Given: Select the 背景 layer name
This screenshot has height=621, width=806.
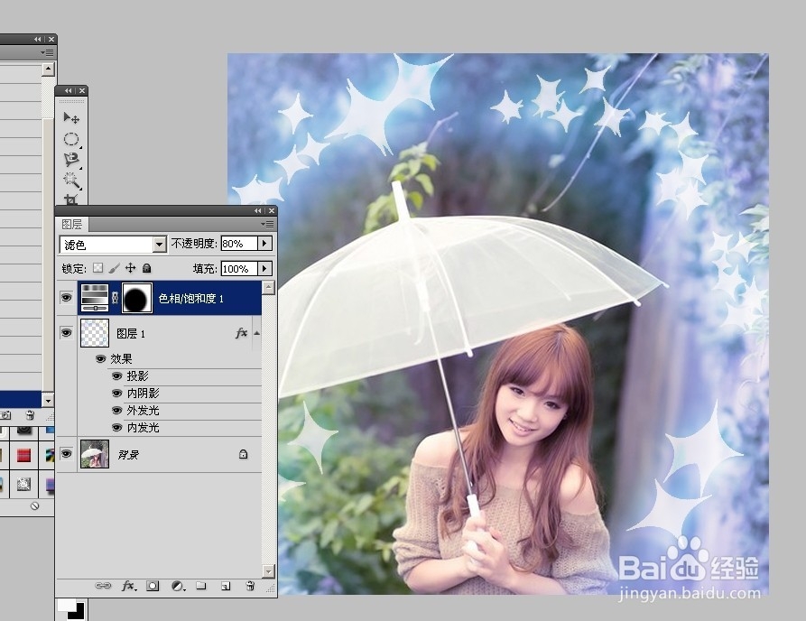Looking at the screenshot, I should click(128, 454).
